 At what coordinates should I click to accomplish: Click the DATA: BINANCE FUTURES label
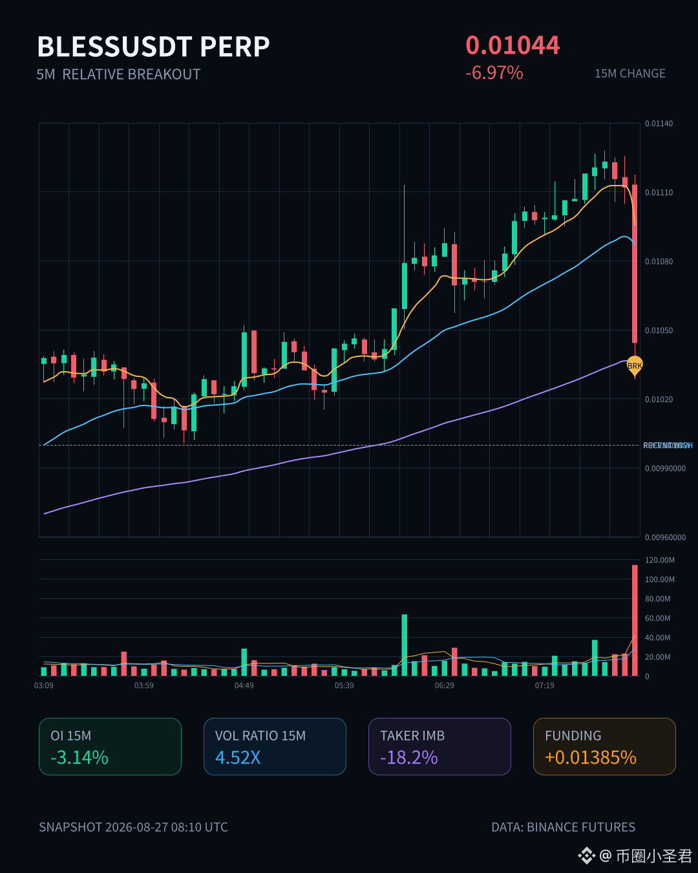click(563, 827)
